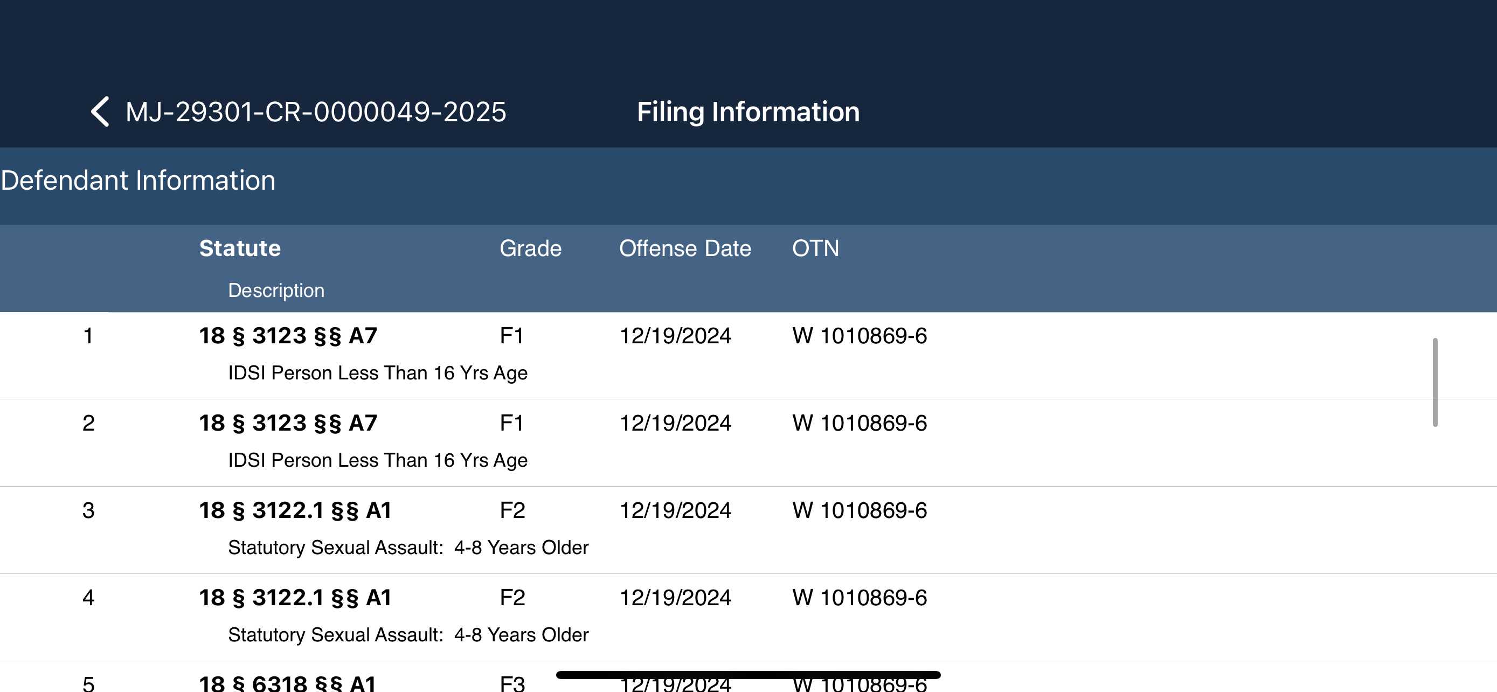The width and height of the screenshot is (1497, 692).
Task: Select charge row number 1
Action: 748,356
